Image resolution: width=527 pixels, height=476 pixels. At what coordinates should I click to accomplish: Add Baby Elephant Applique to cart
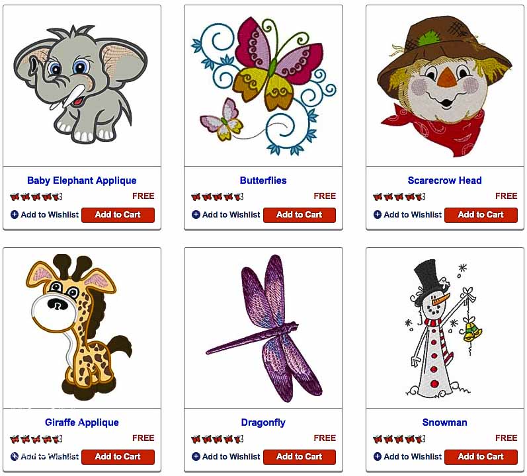pos(118,215)
